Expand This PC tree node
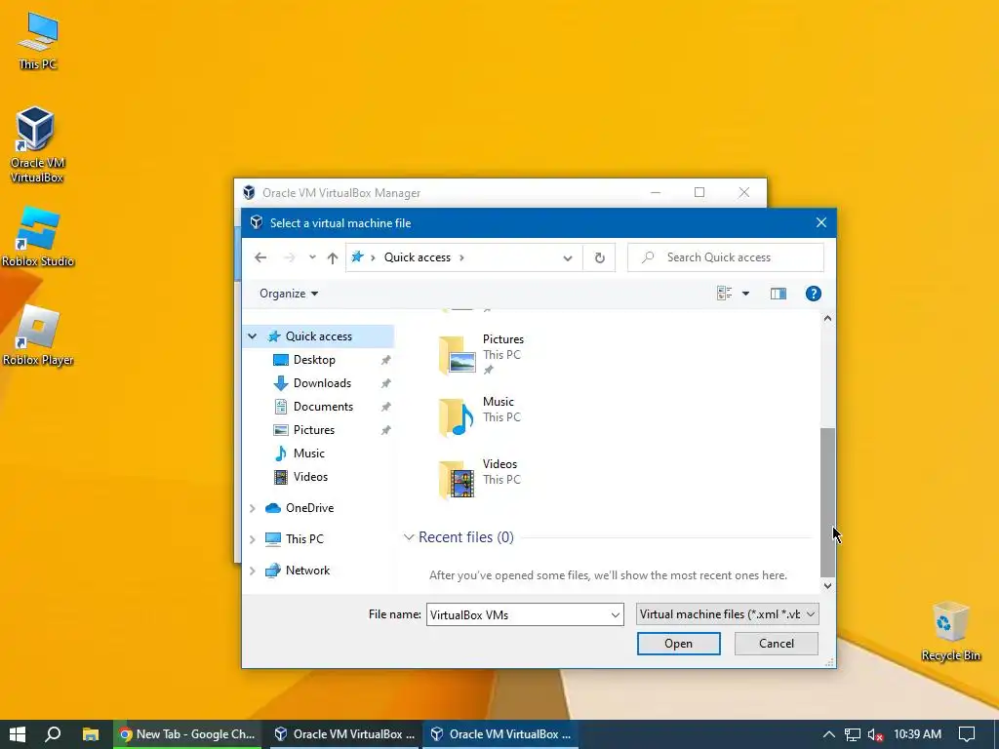Screen dimensions: 999x749 pos(253,539)
